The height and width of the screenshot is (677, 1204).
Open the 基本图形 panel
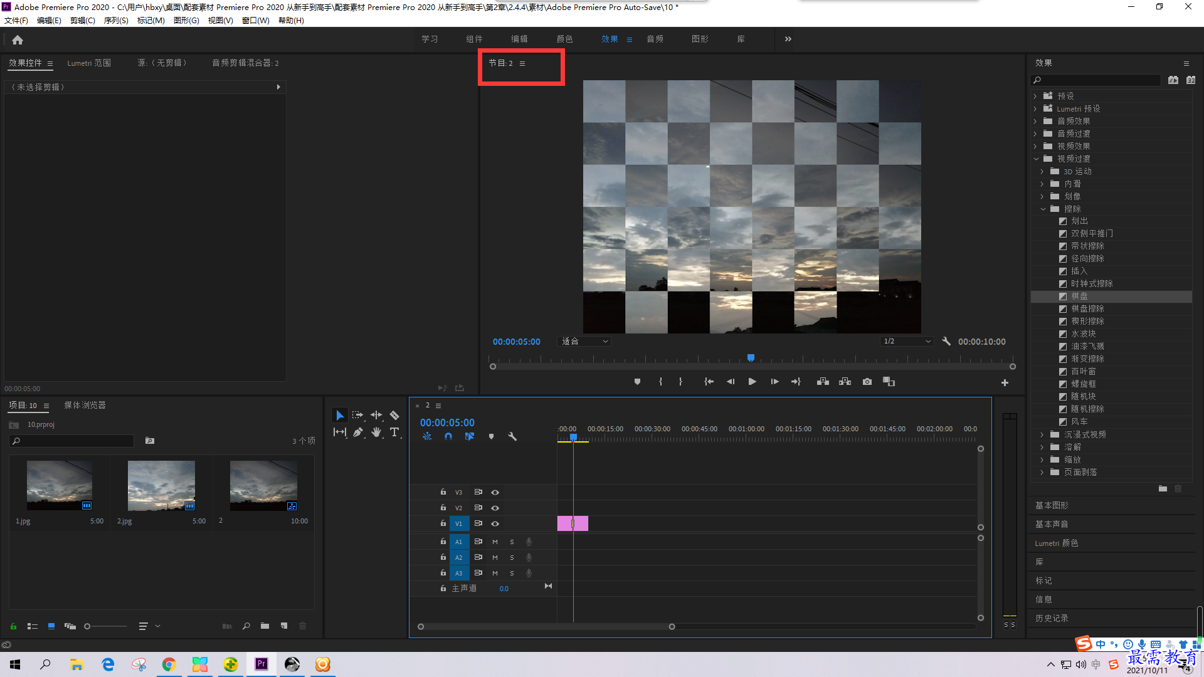click(x=1052, y=505)
